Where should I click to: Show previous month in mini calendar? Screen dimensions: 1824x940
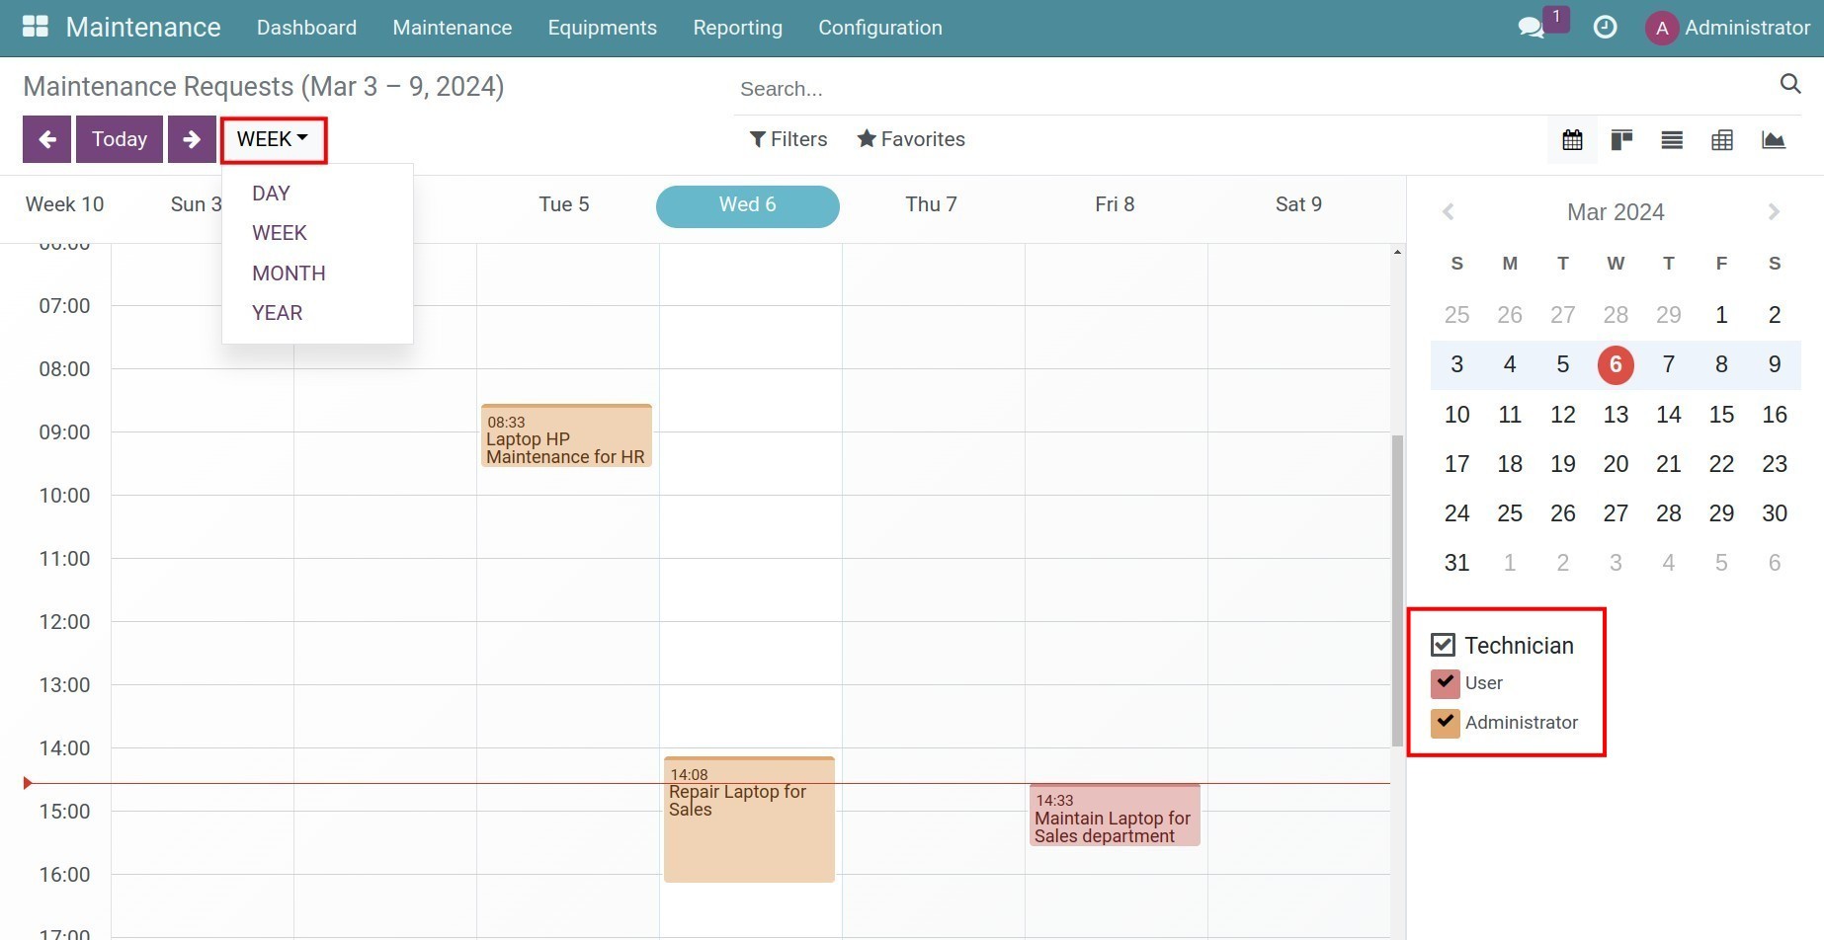tap(1449, 211)
